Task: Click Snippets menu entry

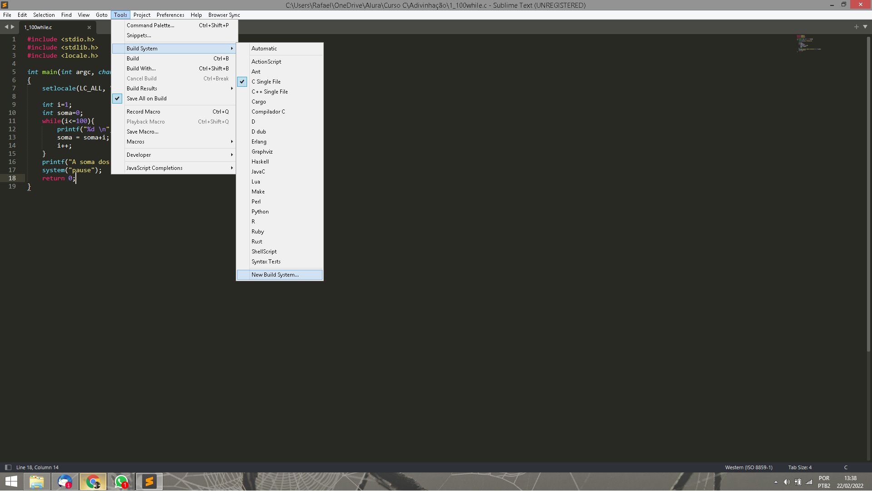Action: tap(174, 35)
